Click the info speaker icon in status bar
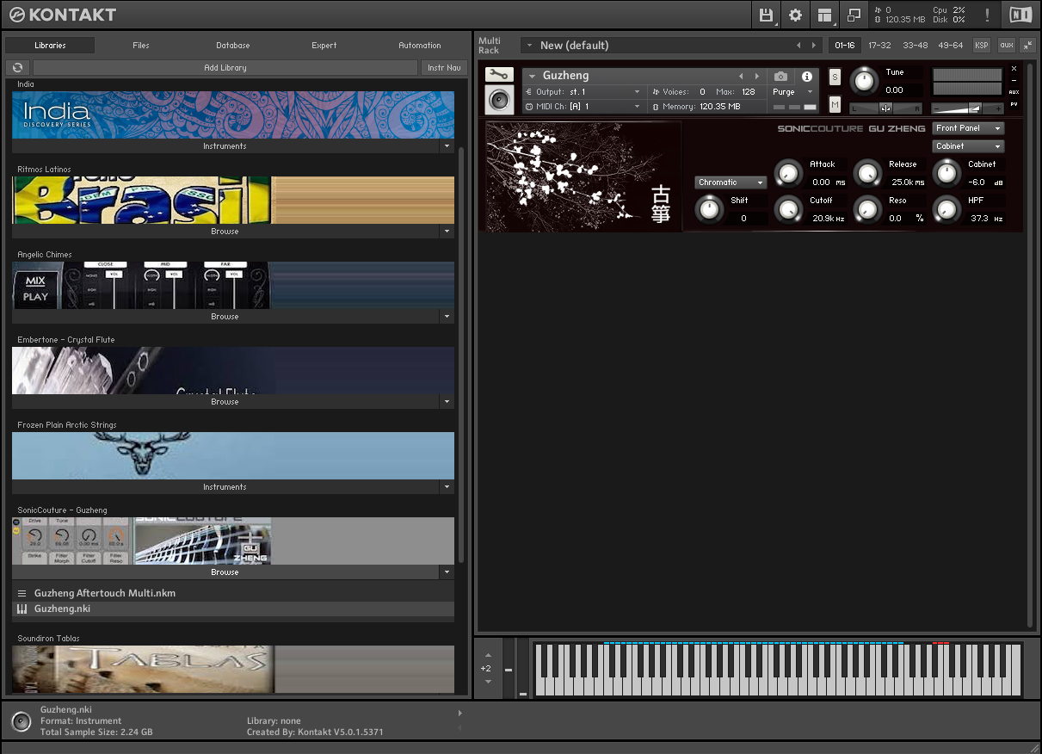 point(22,721)
